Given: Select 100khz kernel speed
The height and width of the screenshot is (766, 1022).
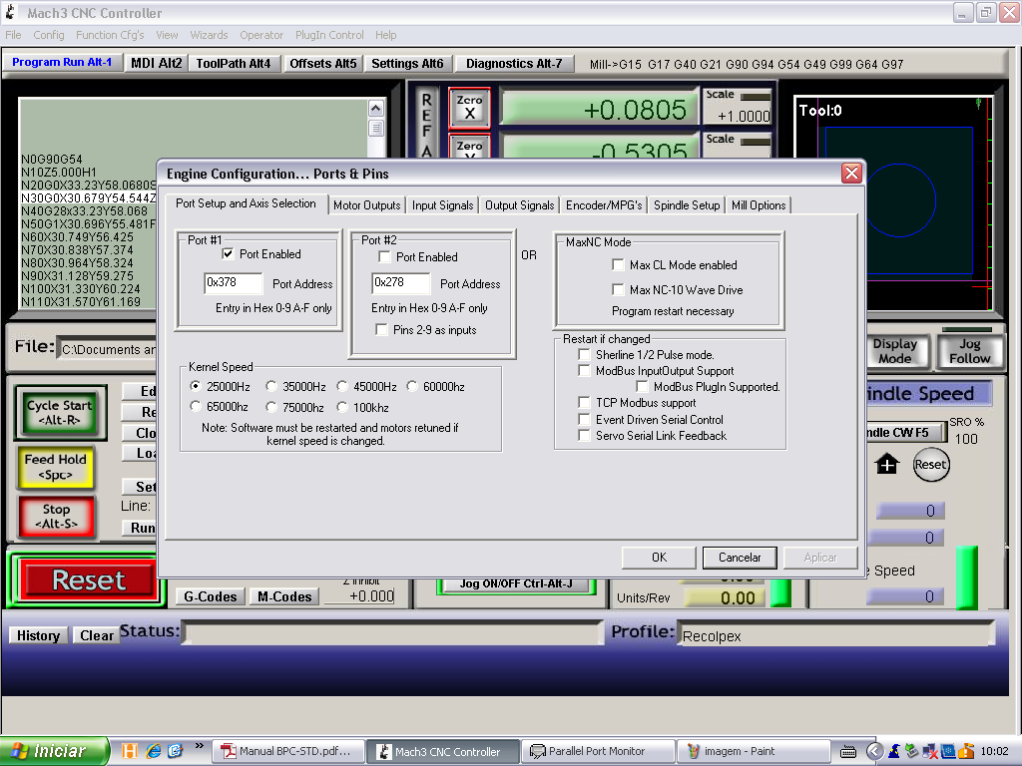Looking at the screenshot, I should tap(342, 407).
